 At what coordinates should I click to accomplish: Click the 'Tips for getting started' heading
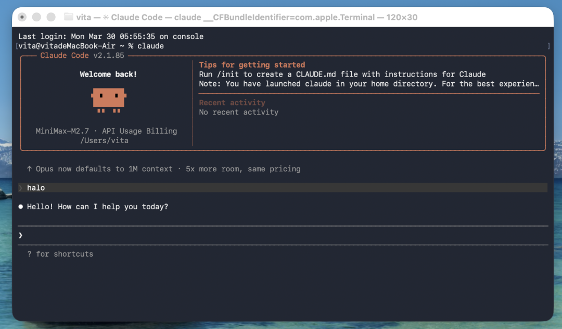[x=252, y=65]
